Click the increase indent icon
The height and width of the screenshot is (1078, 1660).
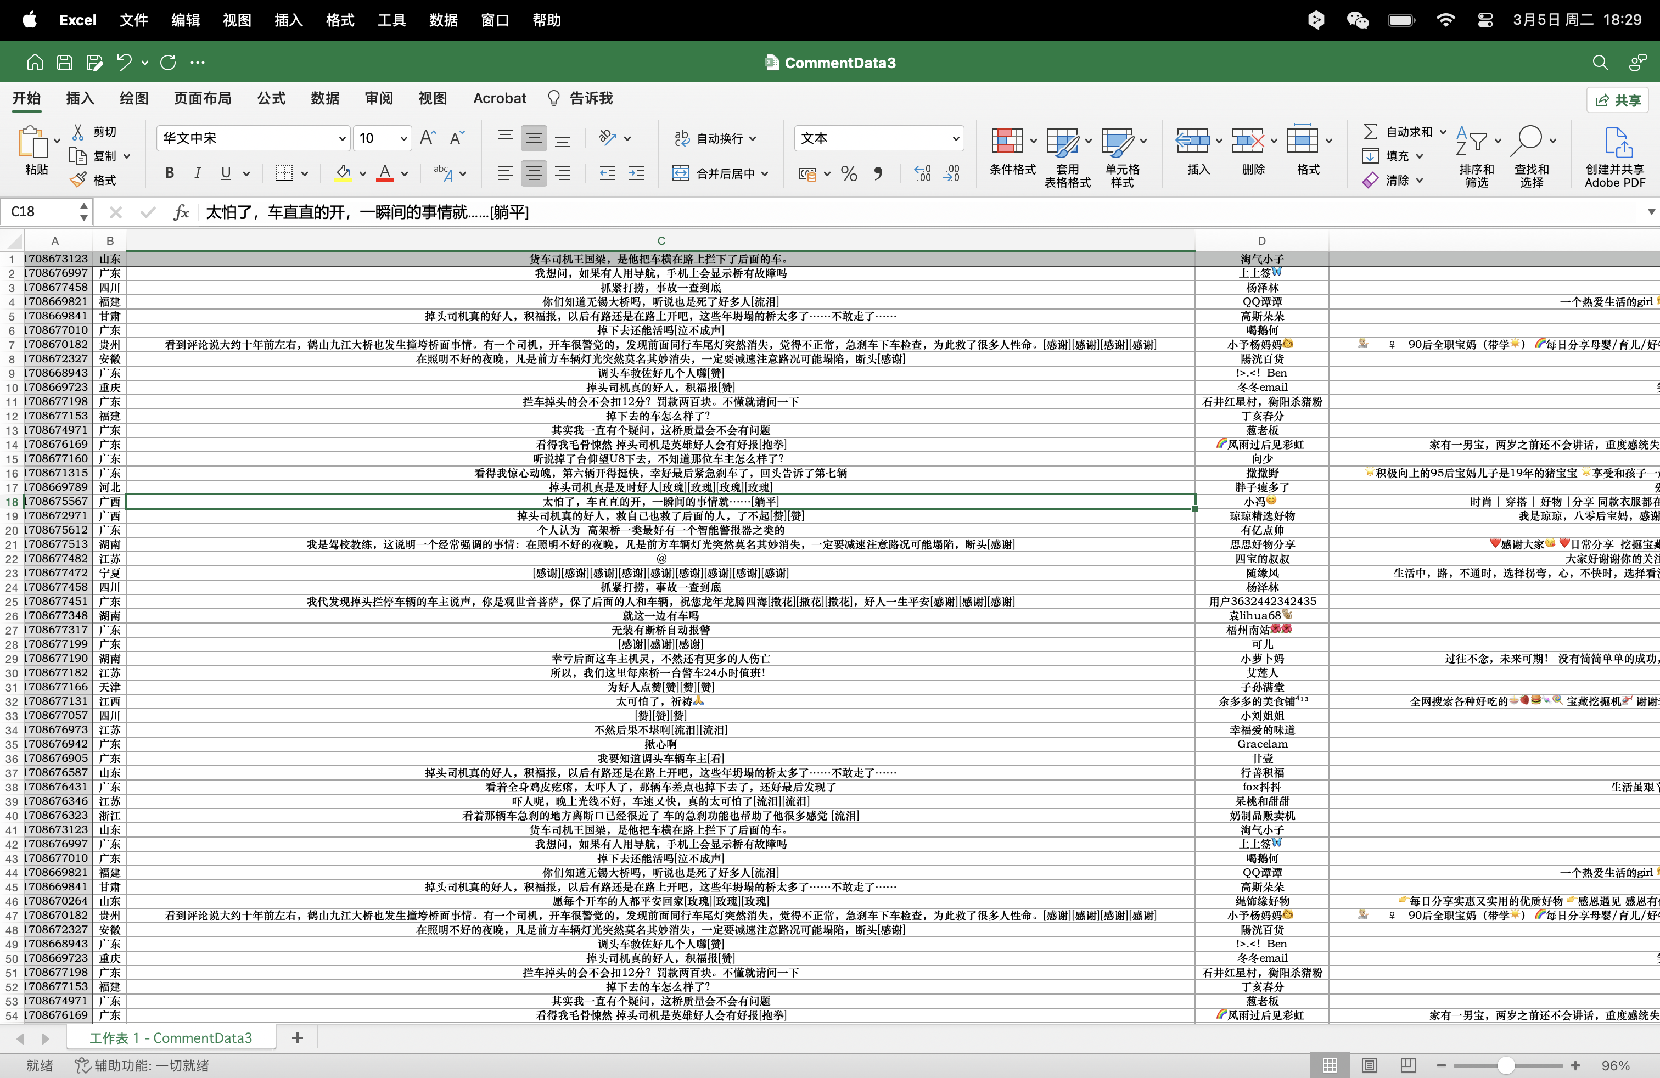(636, 173)
